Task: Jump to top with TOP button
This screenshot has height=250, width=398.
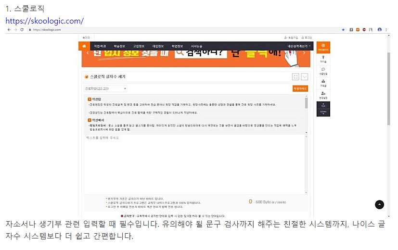Action: click(323, 105)
